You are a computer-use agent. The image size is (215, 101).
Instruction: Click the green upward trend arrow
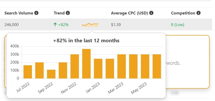tap(55, 25)
